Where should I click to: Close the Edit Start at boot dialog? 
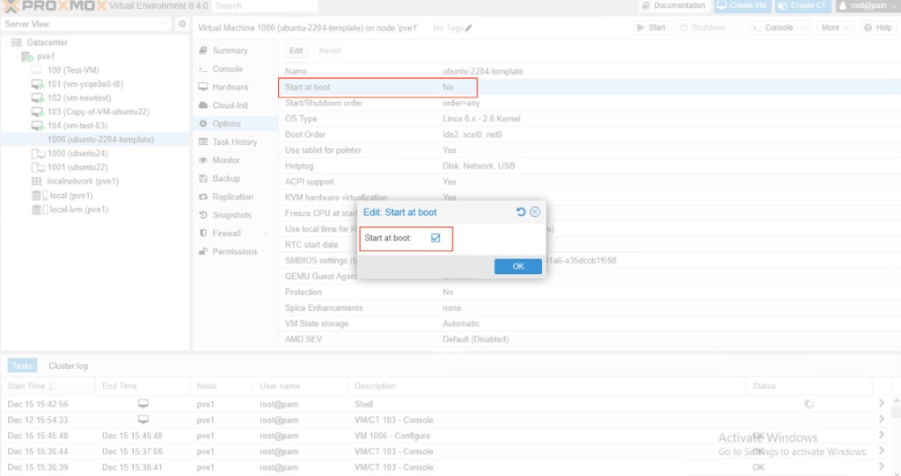coord(535,212)
